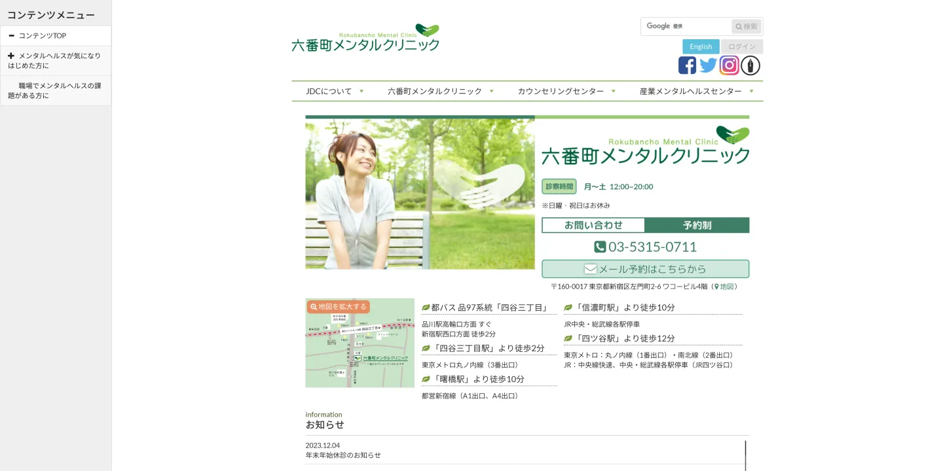
Task: Click the pen-nib note icon next to Instagram
Action: click(x=750, y=65)
